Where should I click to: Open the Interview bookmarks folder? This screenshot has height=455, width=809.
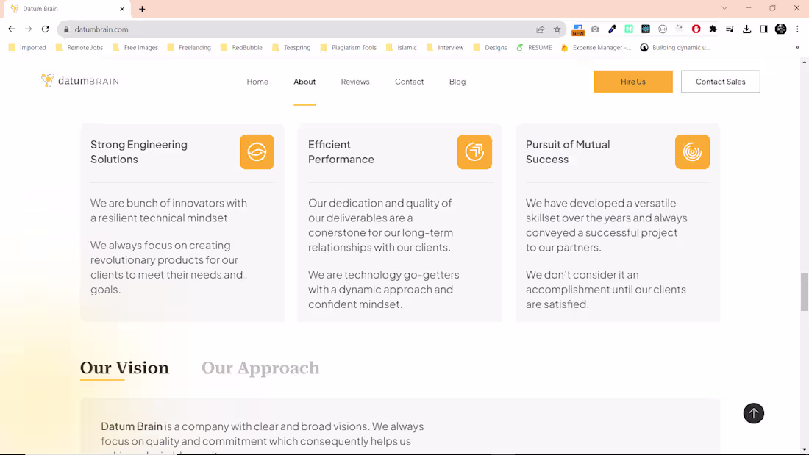445,48
